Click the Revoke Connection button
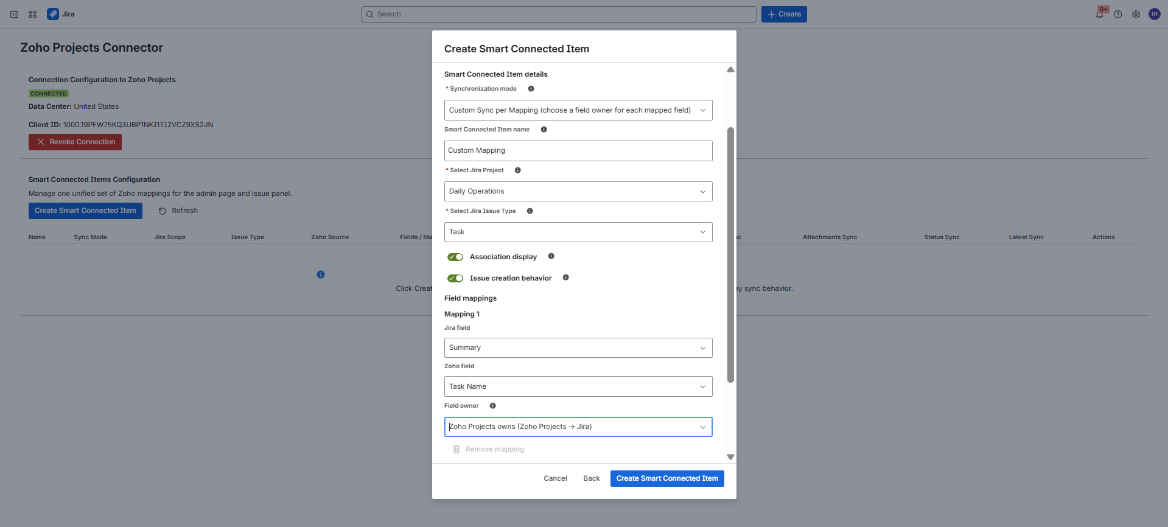 click(x=75, y=142)
